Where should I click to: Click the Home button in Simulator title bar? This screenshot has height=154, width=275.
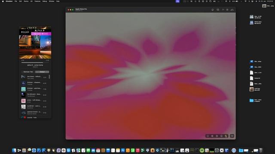(213, 10)
